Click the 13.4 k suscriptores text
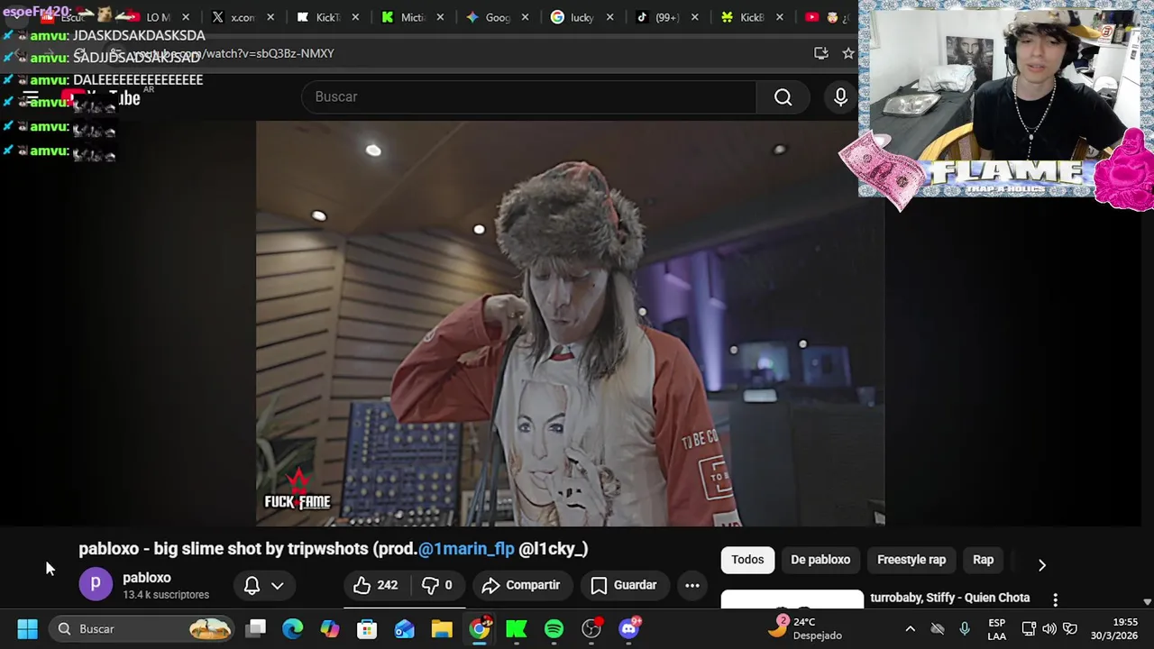This screenshot has height=649, width=1154. pyautogui.click(x=166, y=595)
